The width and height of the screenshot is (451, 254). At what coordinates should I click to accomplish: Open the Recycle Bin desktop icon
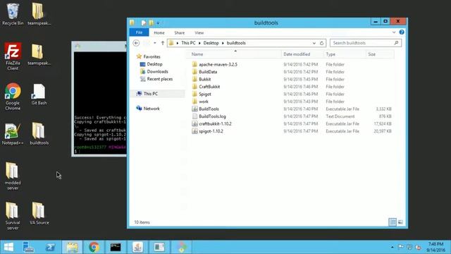click(x=13, y=14)
